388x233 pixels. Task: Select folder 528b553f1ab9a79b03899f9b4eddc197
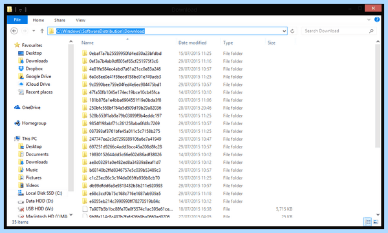pyautogui.click(x=125, y=116)
